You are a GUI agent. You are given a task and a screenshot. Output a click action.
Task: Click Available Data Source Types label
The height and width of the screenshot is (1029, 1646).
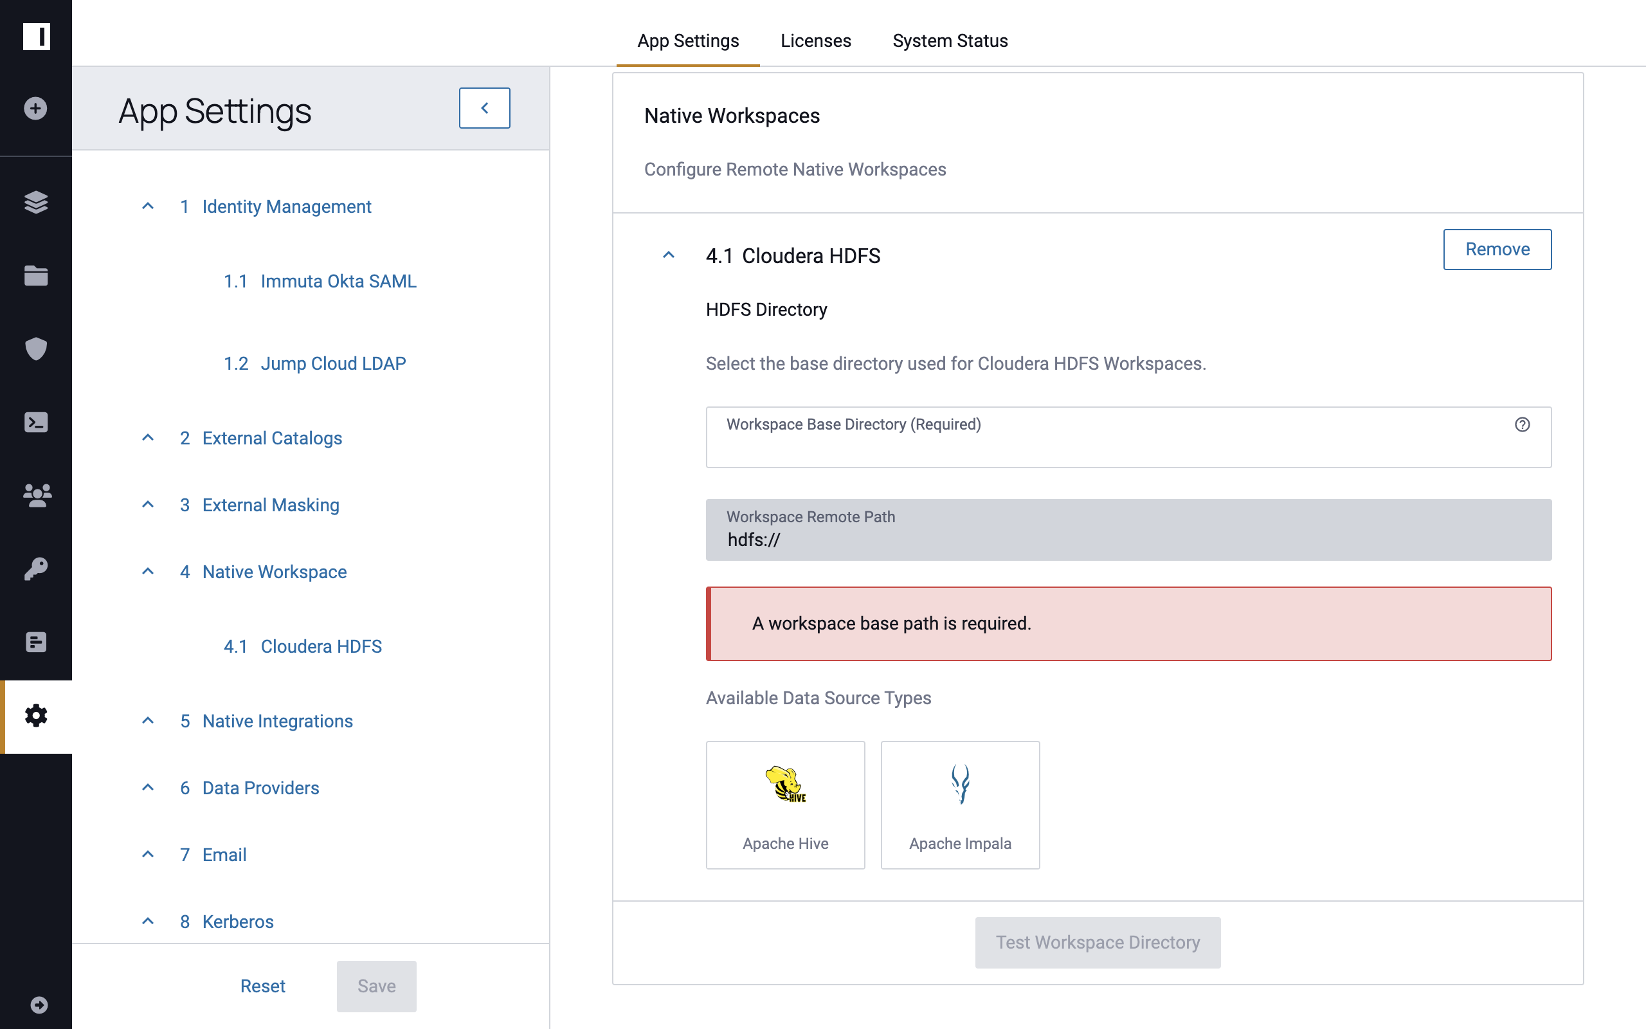point(818,698)
